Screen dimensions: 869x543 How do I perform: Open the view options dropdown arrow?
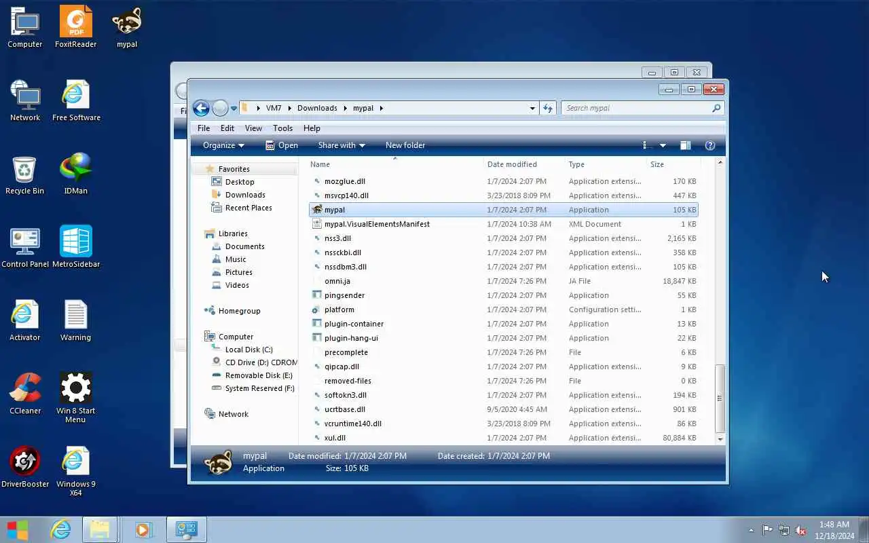tap(663, 145)
